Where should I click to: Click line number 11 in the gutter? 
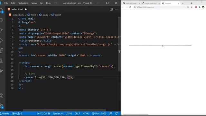pos(12,55)
